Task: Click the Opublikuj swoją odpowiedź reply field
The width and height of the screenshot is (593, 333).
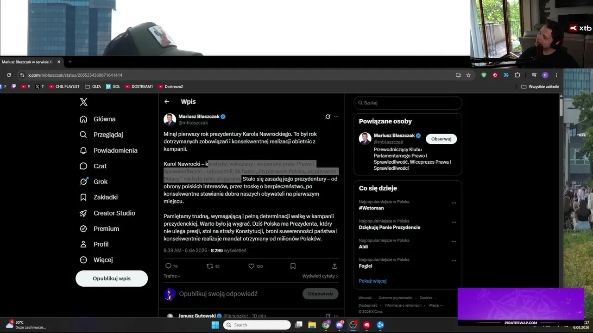Action: point(218,294)
